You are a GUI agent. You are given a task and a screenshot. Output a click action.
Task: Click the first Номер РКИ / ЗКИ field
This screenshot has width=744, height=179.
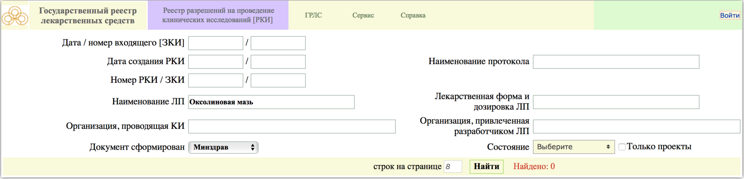click(215, 81)
